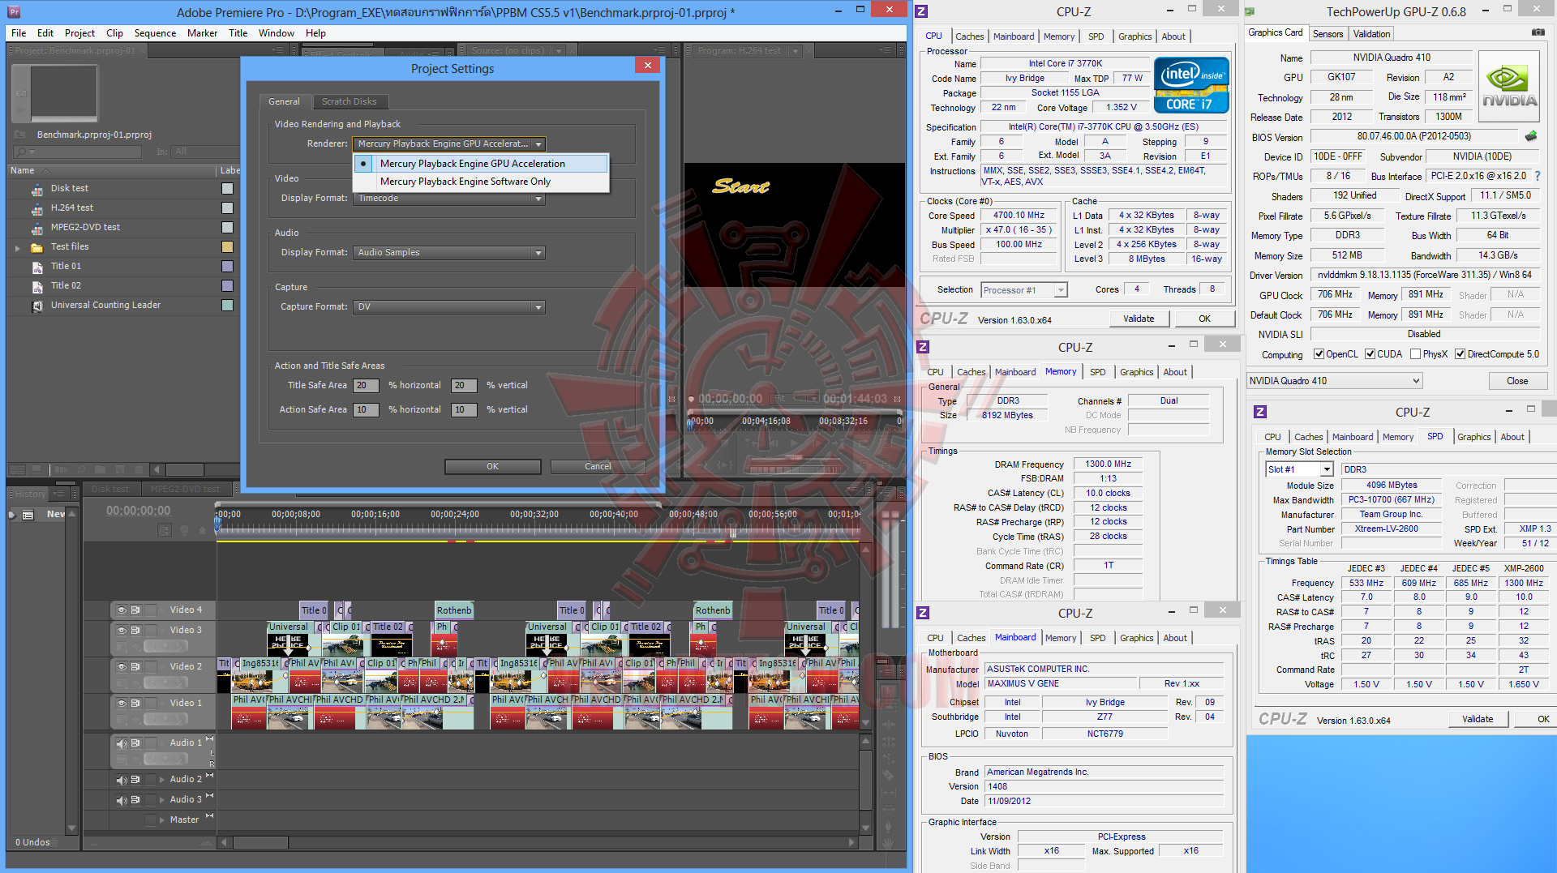Click Action Safe Area vertical percent field

click(464, 410)
